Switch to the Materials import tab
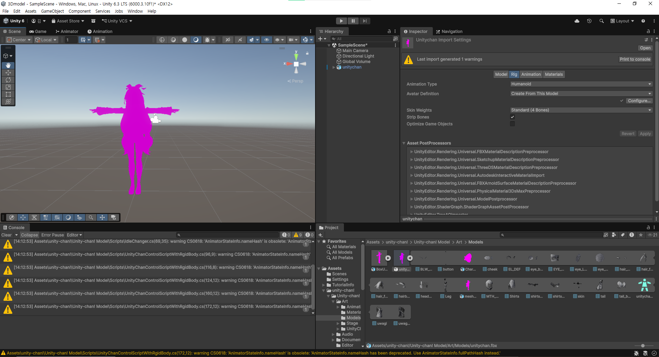Screen dimensions: 659x357 pyautogui.click(x=554, y=74)
